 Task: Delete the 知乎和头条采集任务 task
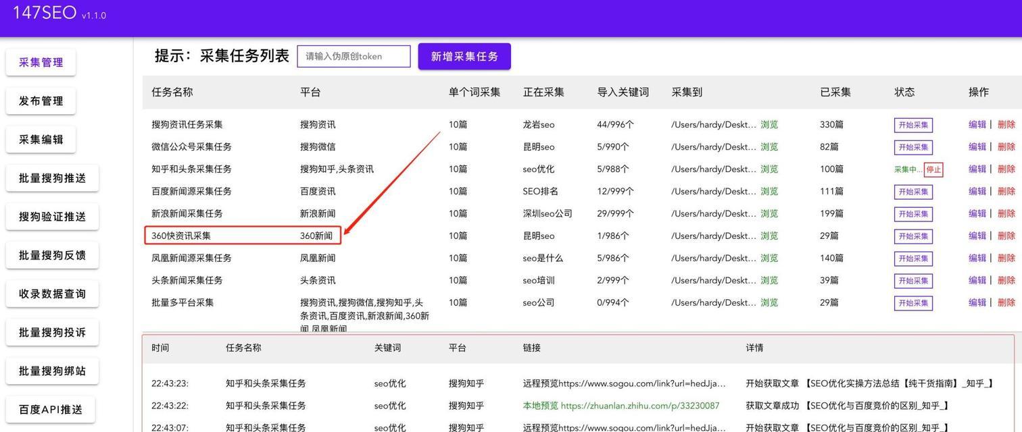(1006, 169)
